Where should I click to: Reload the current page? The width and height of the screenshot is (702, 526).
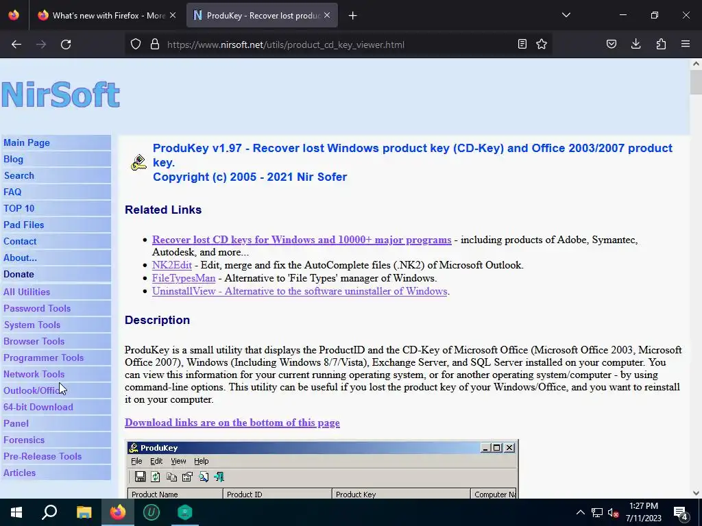[66, 45]
